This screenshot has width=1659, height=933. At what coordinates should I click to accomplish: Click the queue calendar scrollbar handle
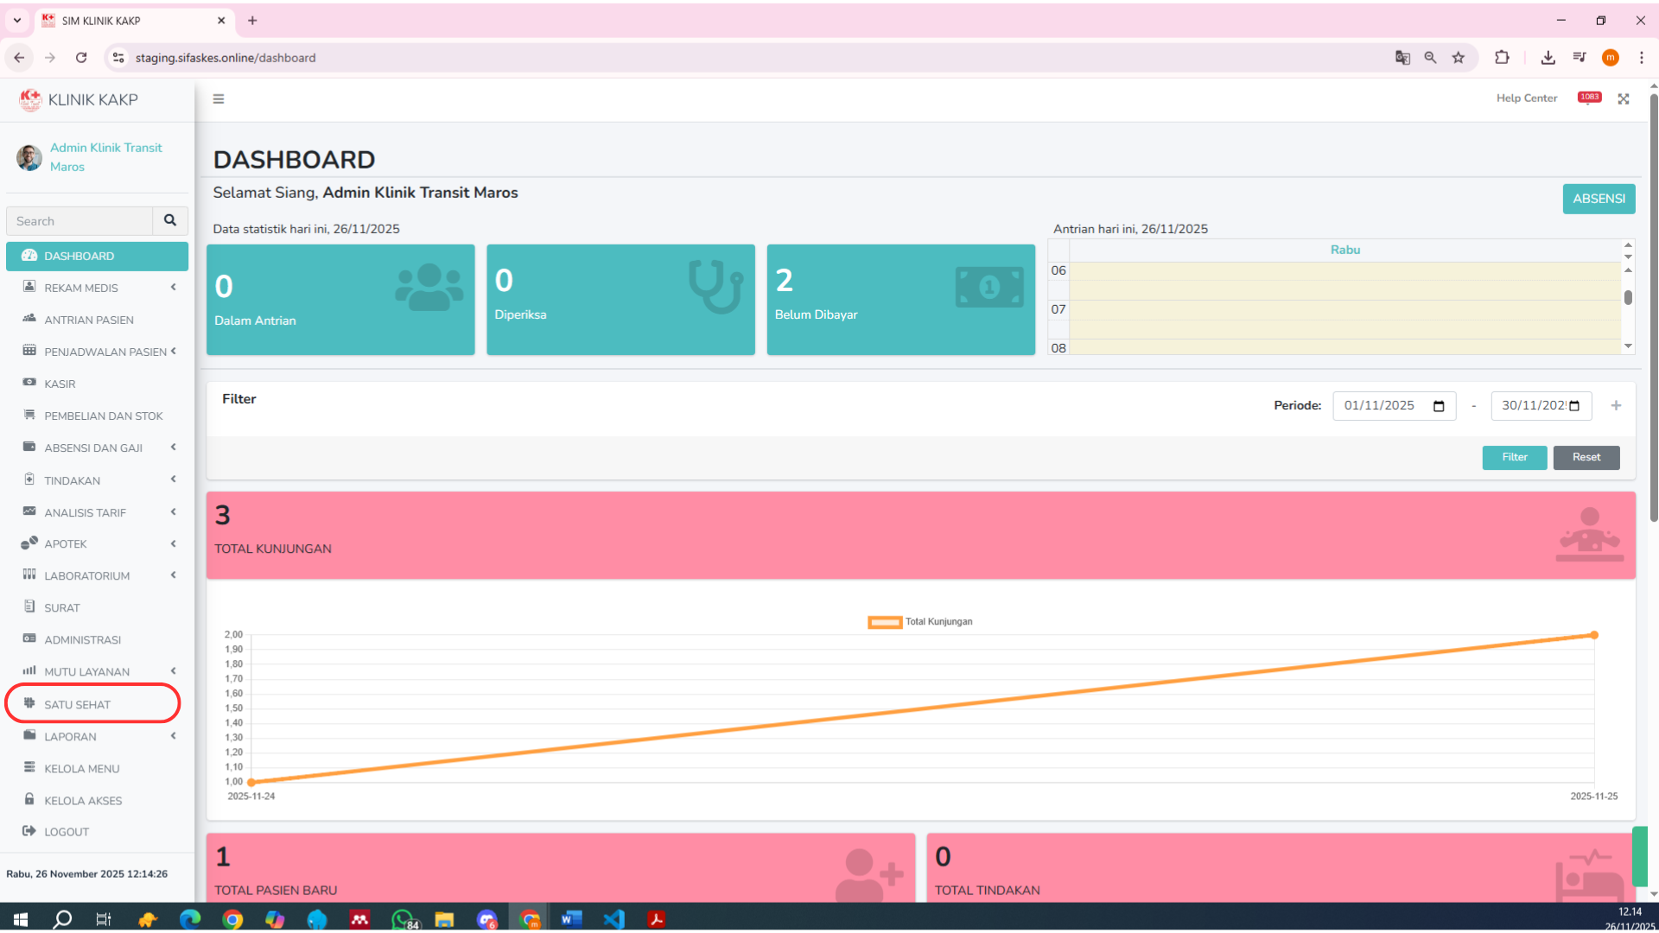pos(1628,297)
